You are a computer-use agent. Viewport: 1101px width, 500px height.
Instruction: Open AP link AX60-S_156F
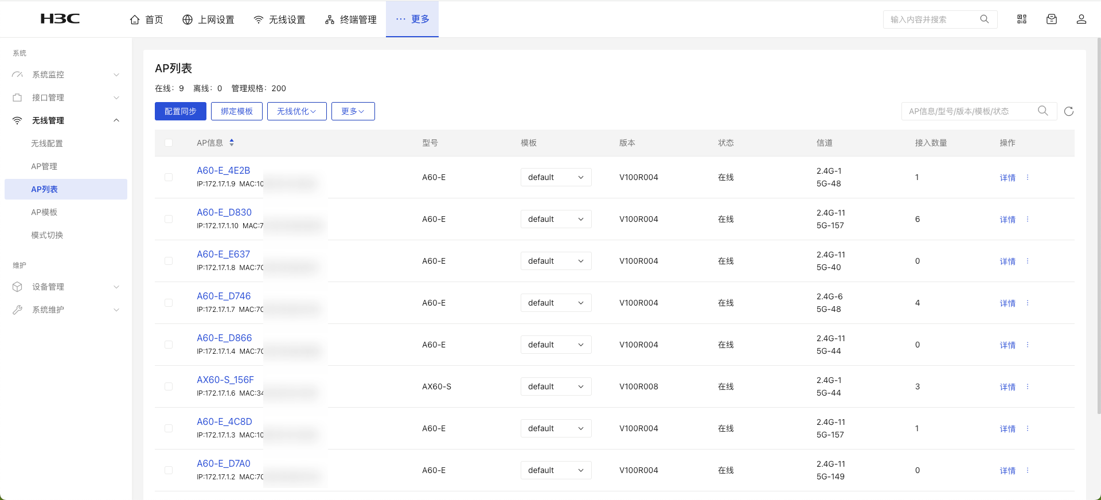pos(225,380)
